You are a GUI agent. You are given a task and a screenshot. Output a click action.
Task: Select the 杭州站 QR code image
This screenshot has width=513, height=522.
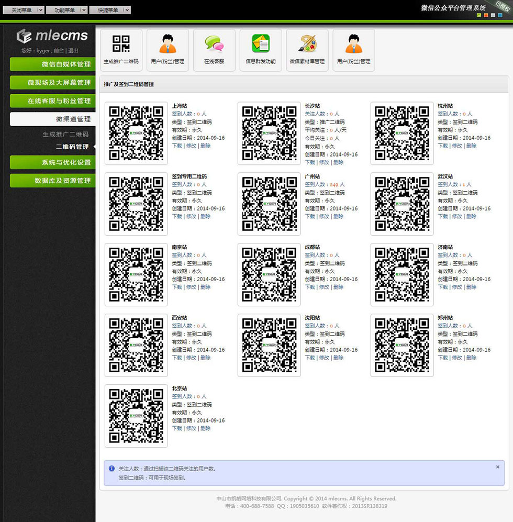402,133
